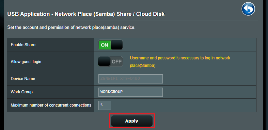
Task: Apply the Samba share settings
Action: click(x=132, y=121)
